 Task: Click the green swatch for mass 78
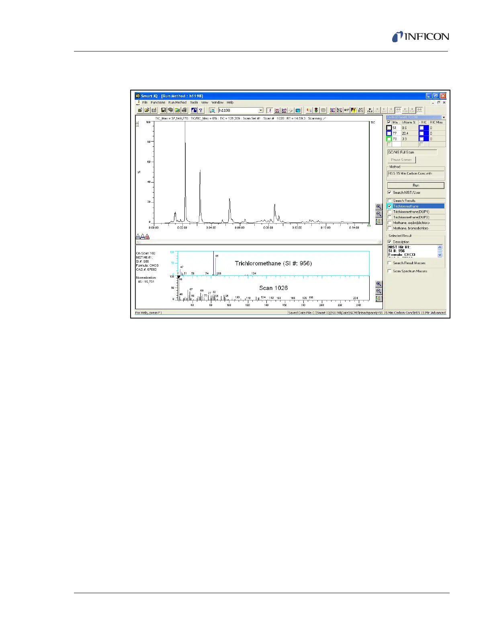pyautogui.click(x=389, y=139)
